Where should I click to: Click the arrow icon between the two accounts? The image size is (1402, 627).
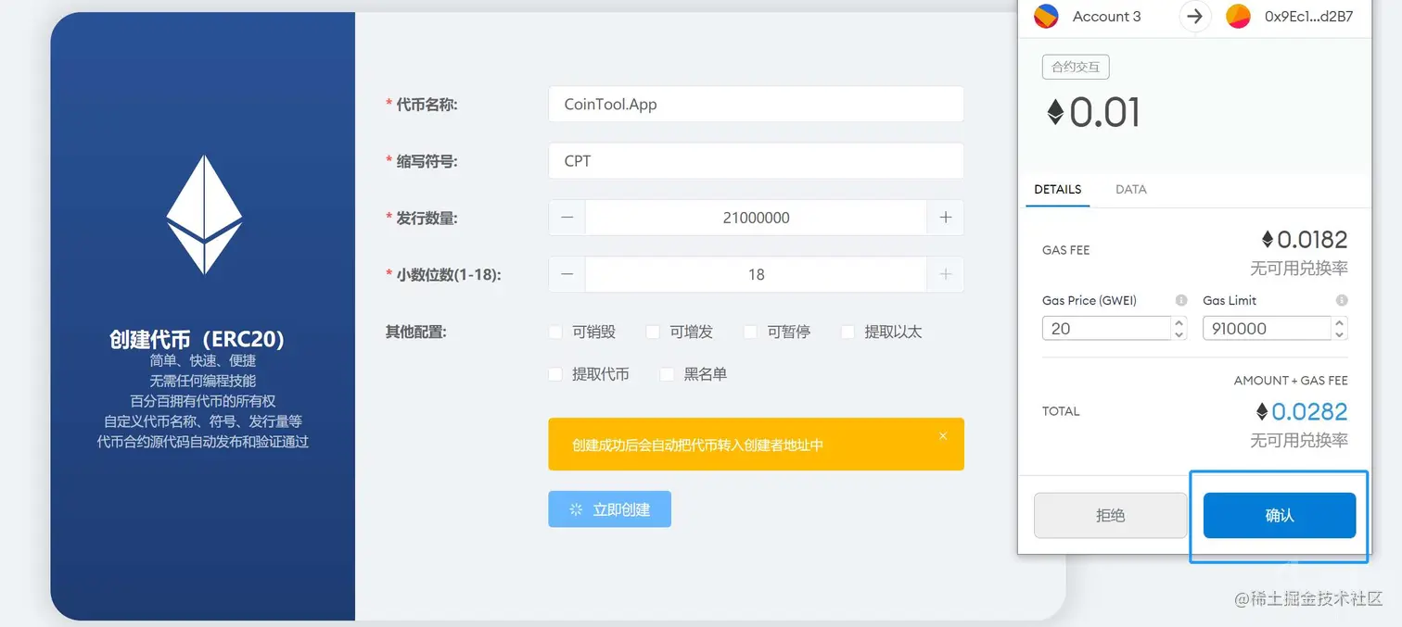[1195, 17]
